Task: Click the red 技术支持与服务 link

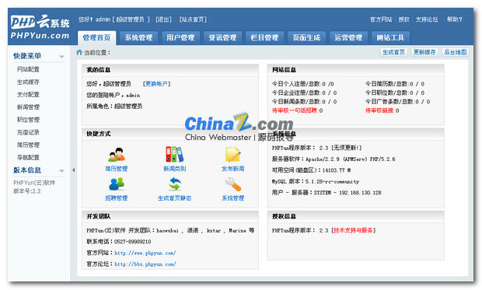Action: pos(353,230)
